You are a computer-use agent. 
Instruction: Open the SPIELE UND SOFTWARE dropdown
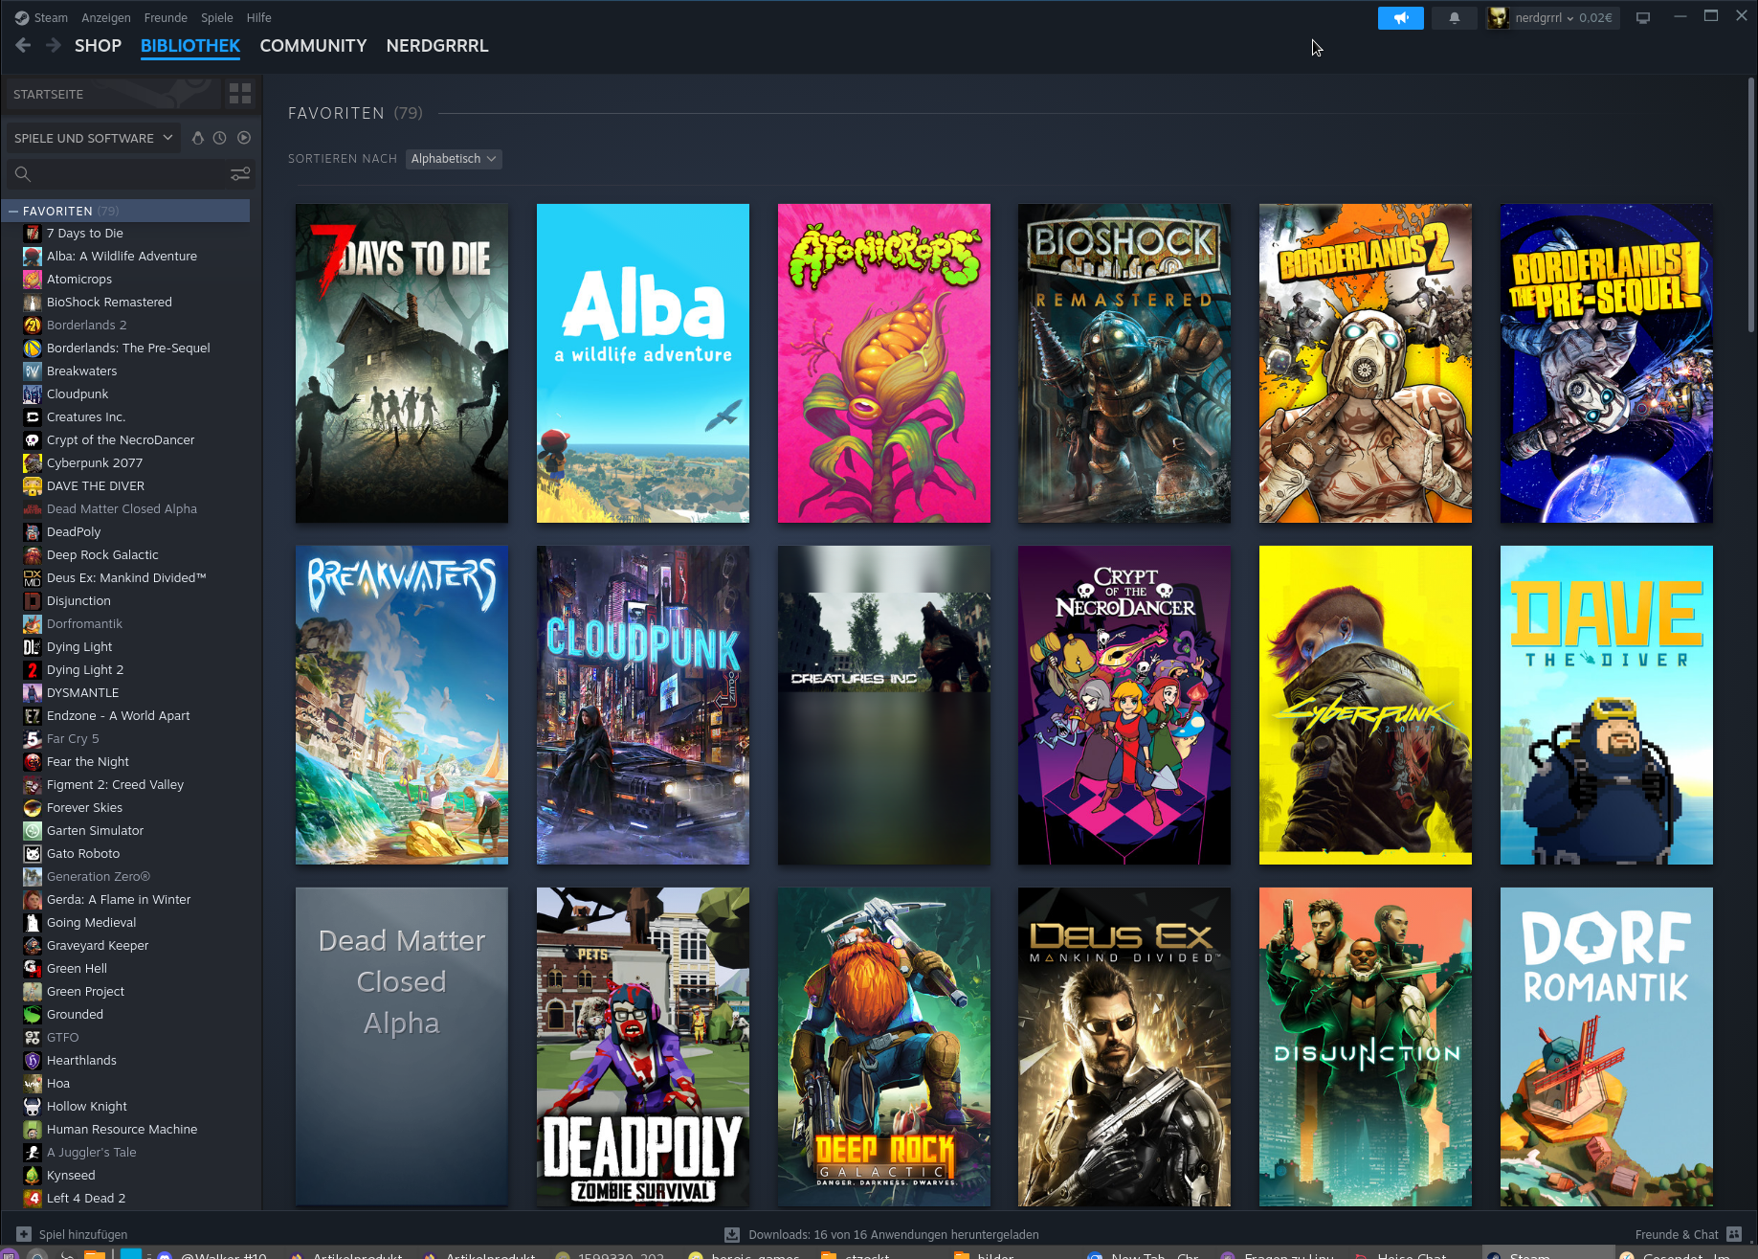pyautogui.click(x=93, y=138)
